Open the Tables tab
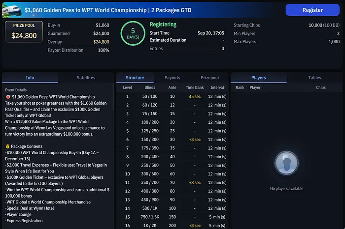Image resolution: width=345 pixels, height=229 pixels. [314, 78]
